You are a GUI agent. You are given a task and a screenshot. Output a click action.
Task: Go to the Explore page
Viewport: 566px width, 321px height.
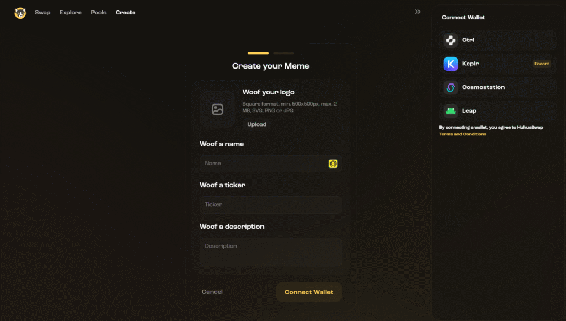pos(70,13)
